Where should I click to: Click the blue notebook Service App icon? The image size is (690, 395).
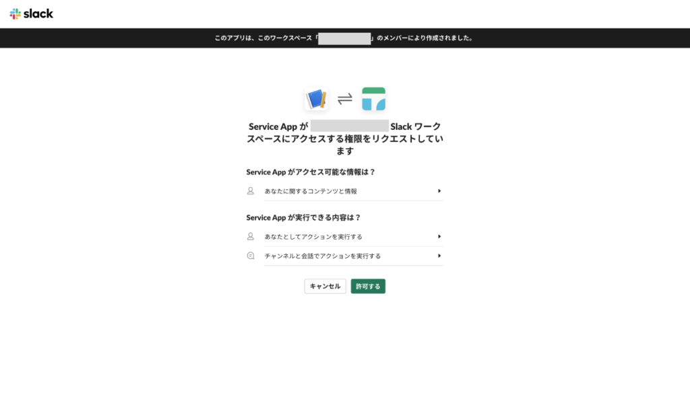coord(316,99)
